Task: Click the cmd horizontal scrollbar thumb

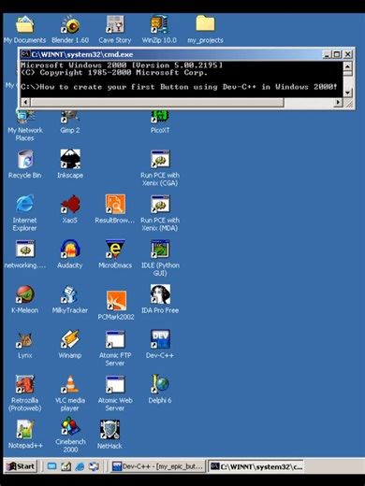Action: tap(157, 102)
